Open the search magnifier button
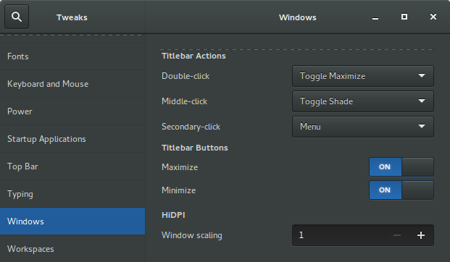450x262 pixels. 17,17
